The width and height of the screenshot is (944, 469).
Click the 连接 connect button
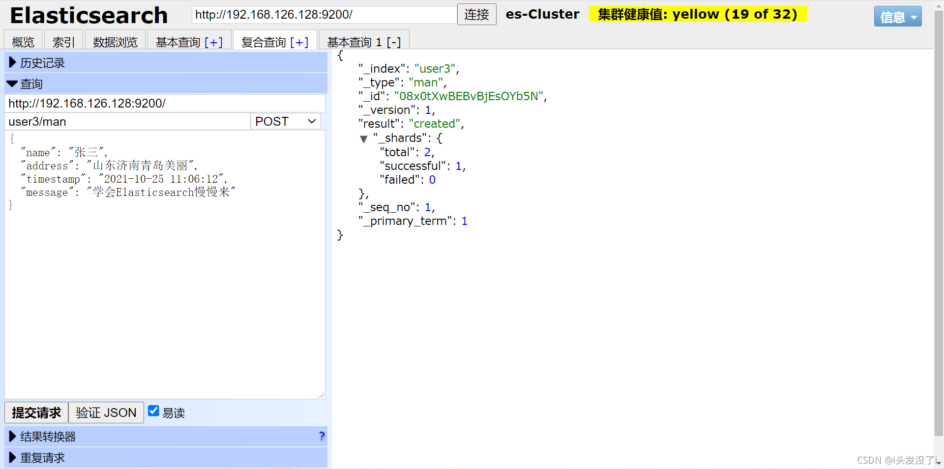click(x=476, y=14)
